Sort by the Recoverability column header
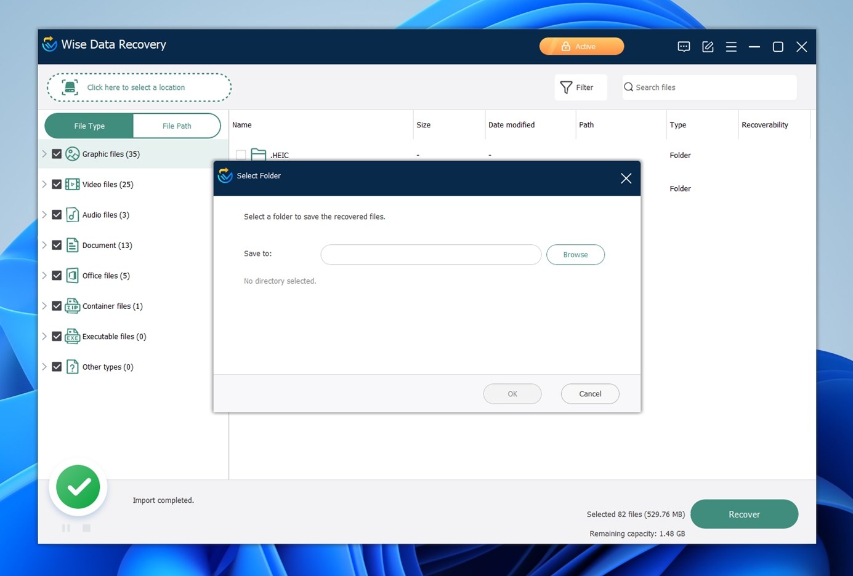The height and width of the screenshot is (576, 853). tap(774, 125)
